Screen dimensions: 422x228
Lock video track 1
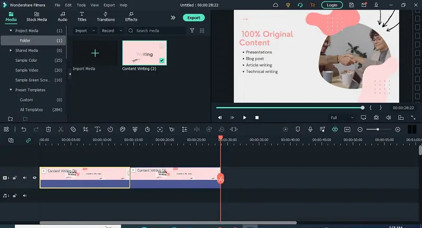pyautogui.click(x=15, y=178)
